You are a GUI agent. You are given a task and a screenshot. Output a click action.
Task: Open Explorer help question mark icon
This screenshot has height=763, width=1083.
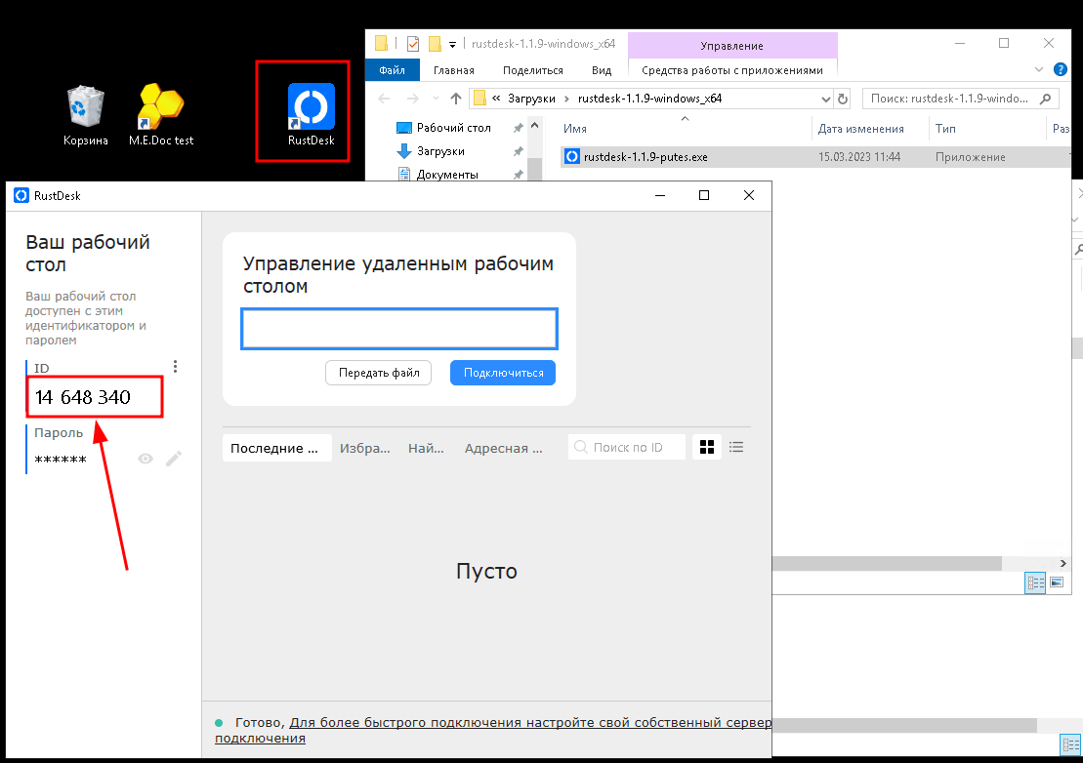pos(1061,69)
